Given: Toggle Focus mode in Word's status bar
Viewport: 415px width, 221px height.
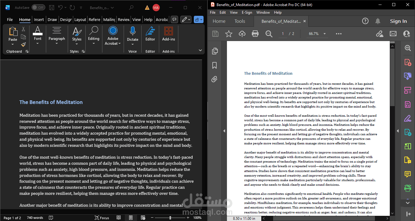Looking at the screenshot, I should (x=102, y=218).
